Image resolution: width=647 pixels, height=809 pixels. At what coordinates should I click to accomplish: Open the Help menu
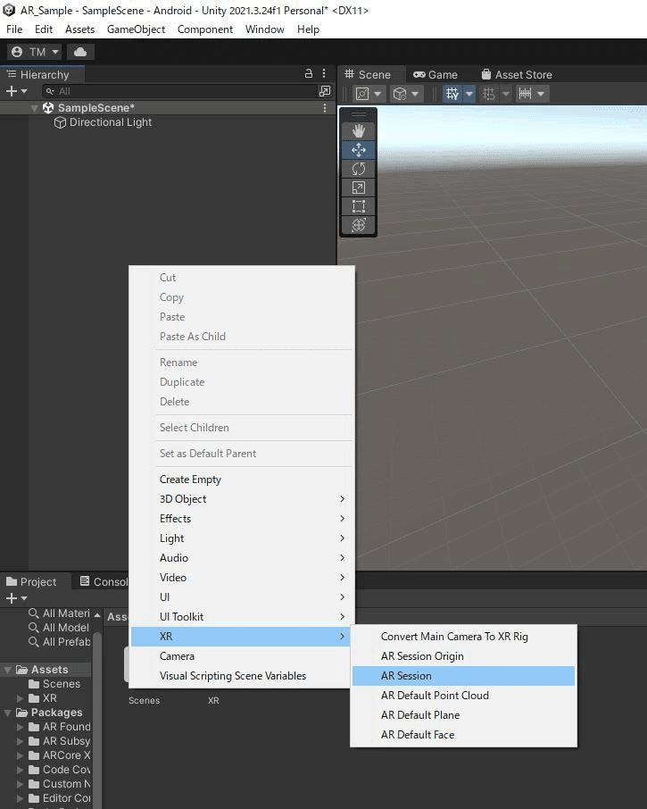pos(308,29)
